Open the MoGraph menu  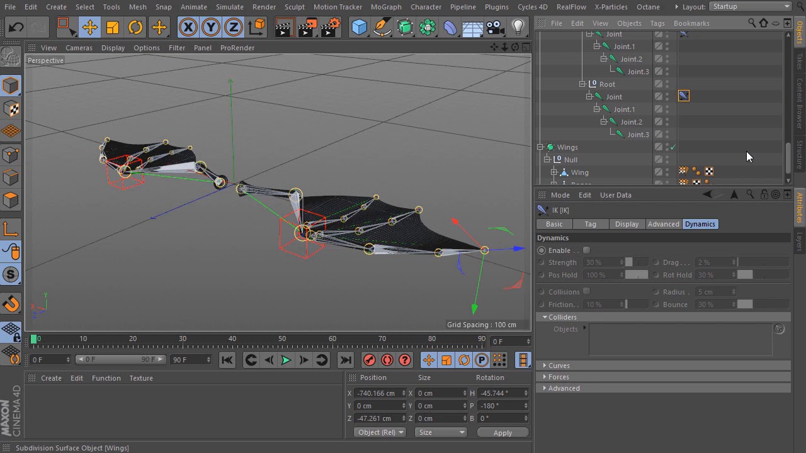tap(386, 7)
